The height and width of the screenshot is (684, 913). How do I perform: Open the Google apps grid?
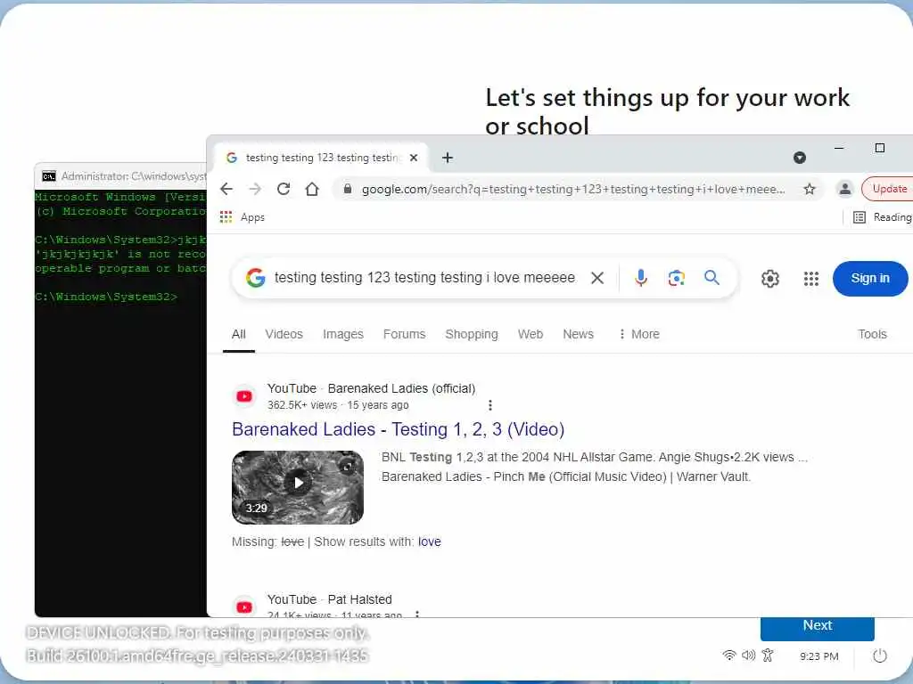811,279
